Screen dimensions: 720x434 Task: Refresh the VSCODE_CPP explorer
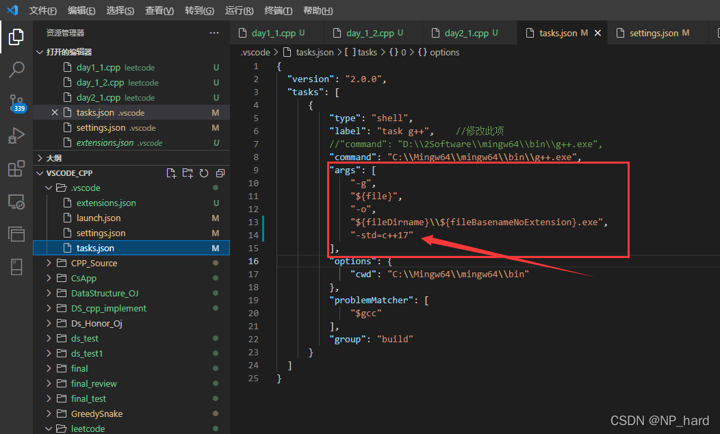click(x=204, y=173)
